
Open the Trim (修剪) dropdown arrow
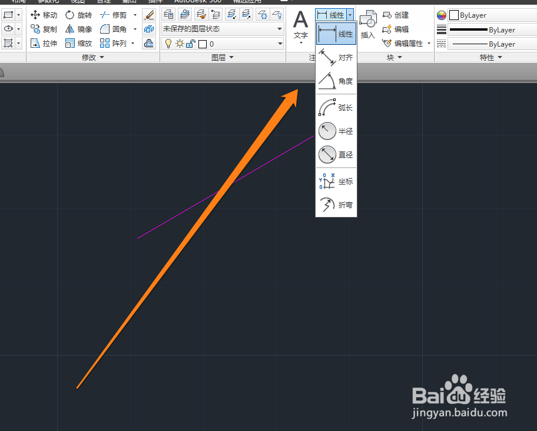[x=135, y=15]
